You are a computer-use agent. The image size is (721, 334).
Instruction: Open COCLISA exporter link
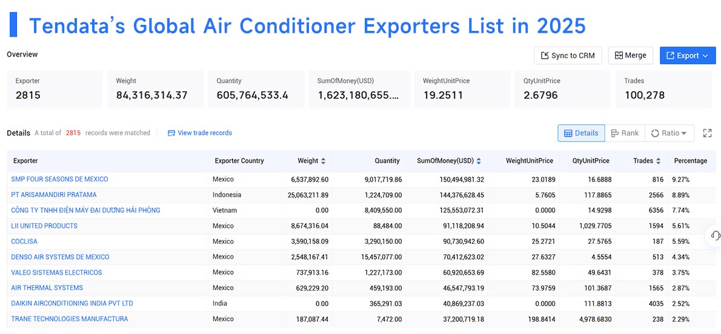pyautogui.click(x=24, y=241)
